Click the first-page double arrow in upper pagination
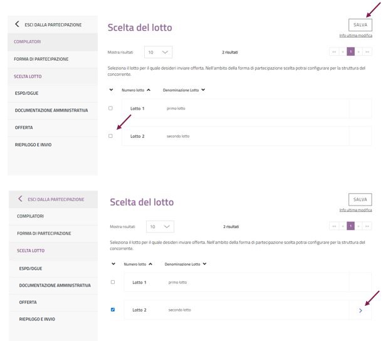Screen dimensions: 383x341 tap(333, 52)
